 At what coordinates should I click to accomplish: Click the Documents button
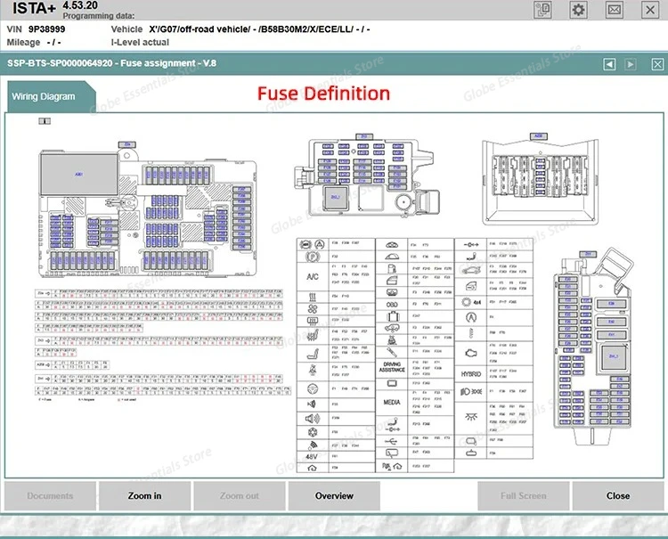(x=50, y=496)
